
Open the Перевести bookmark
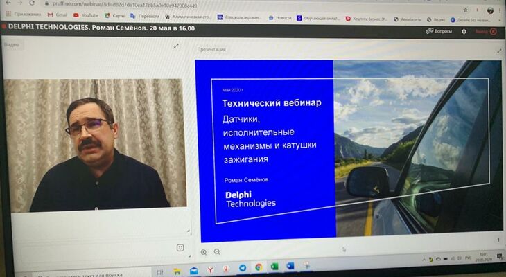[145, 16]
